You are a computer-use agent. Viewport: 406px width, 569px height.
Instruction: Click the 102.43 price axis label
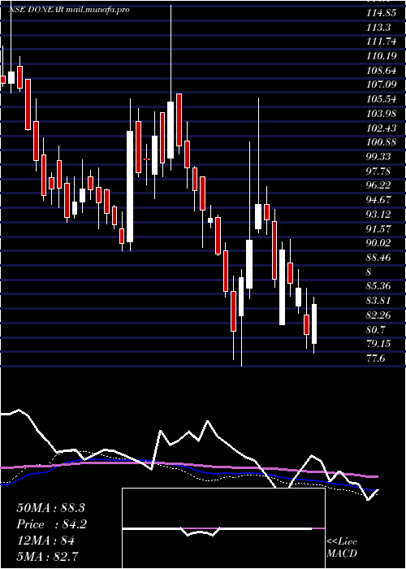381,128
